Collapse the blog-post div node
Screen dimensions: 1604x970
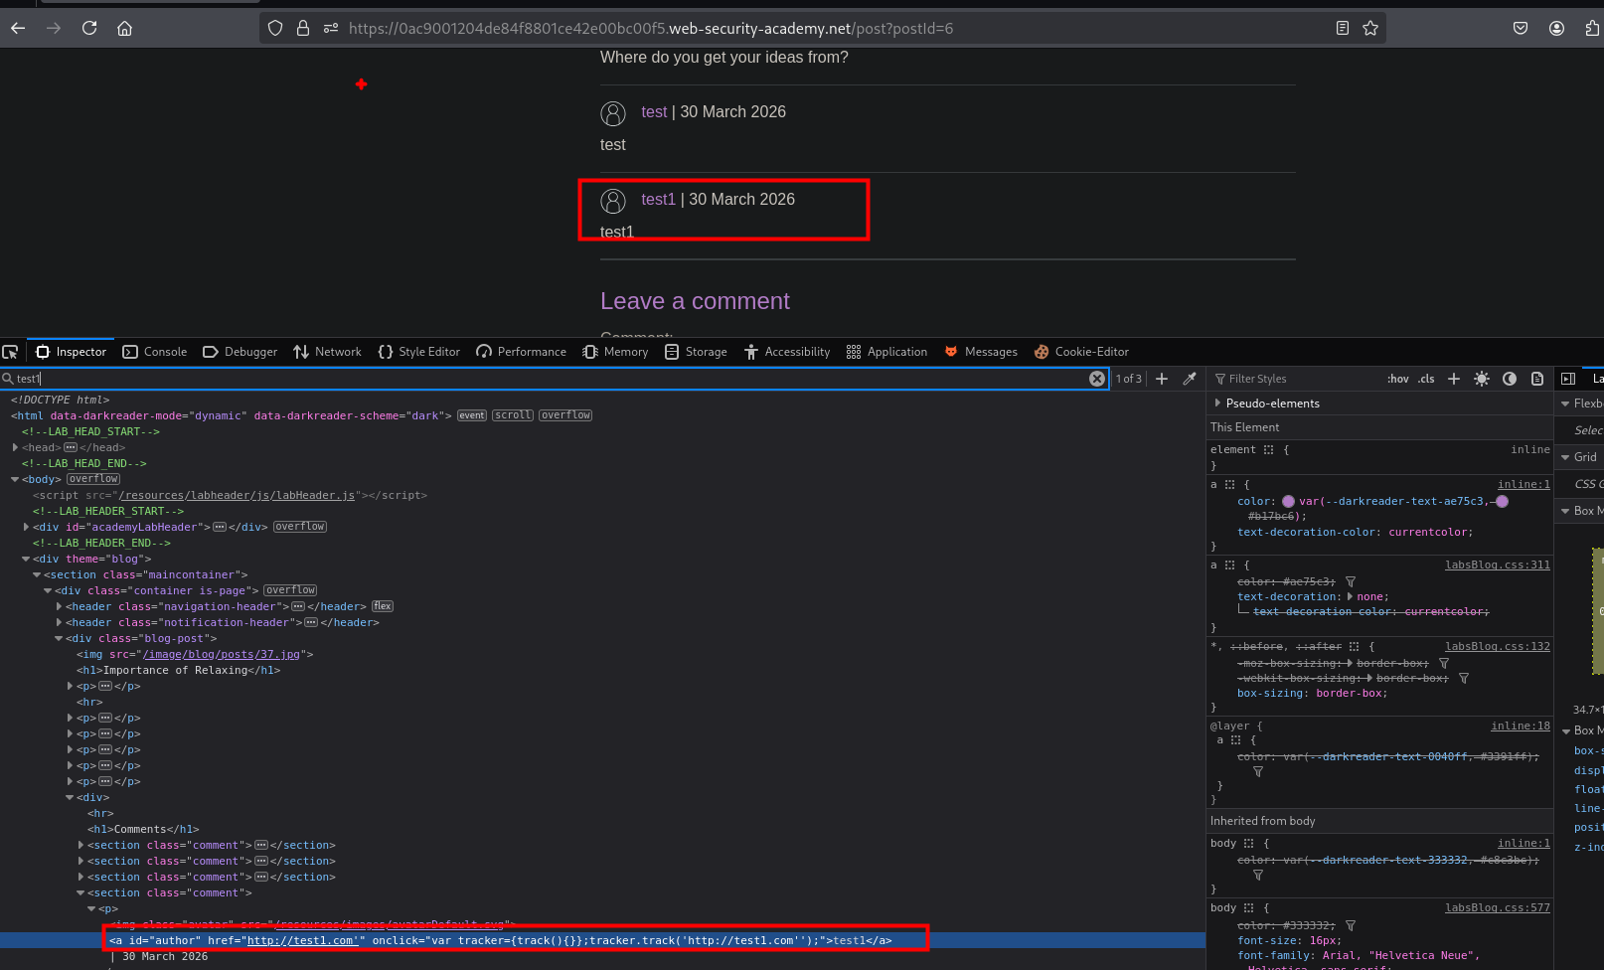tap(59, 638)
